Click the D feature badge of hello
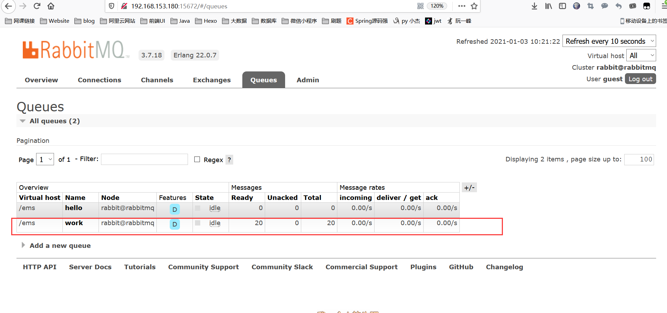 (175, 209)
